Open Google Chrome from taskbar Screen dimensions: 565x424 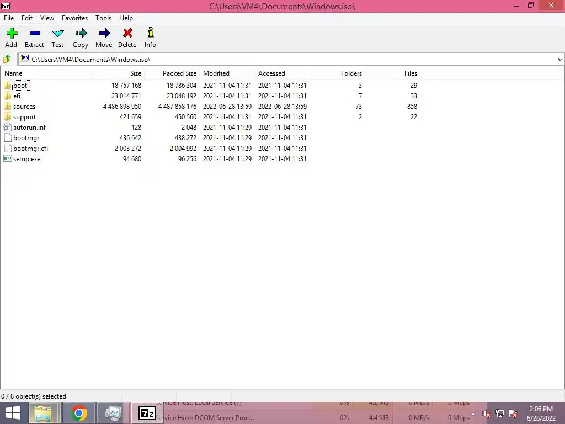tap(78, 413)
